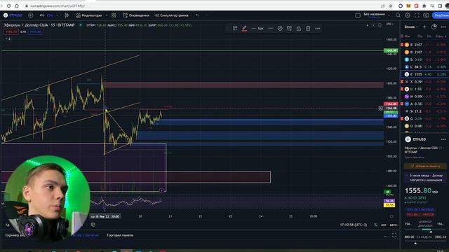
Task: Select the watchlist row priced 1555
Action: 424,74
